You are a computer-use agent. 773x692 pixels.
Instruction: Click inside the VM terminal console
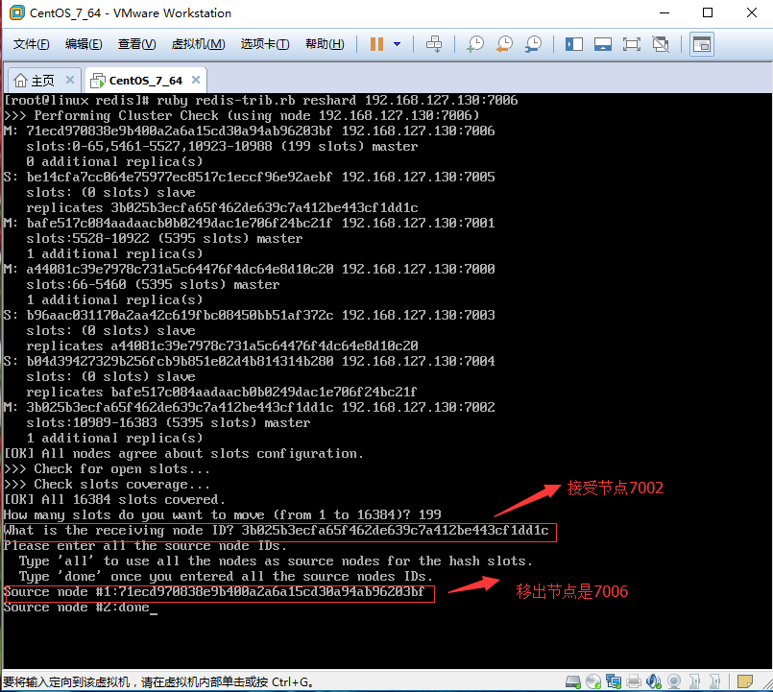(x=386, y=380)
